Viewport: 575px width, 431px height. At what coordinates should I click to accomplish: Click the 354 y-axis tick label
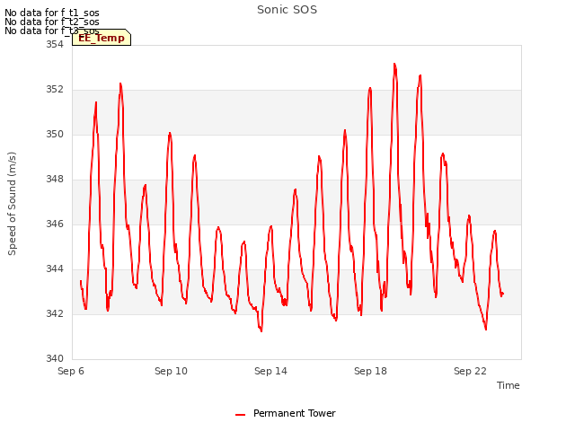click(x=55, y=44)
